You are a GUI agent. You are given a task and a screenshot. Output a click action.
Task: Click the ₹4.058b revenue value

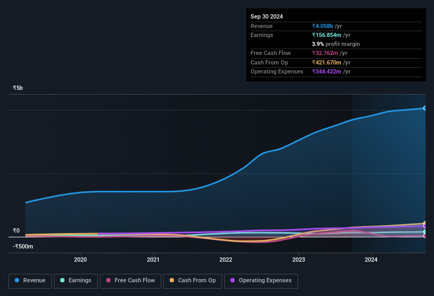pos(322,26)
